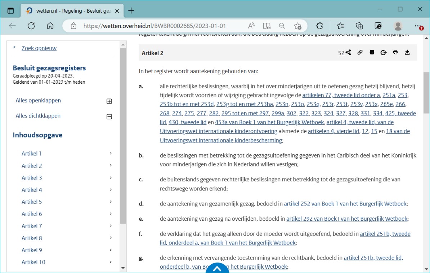This screenshot has width=430, height=273.
Task: Click Artikel 2 heading in content
Action: tap(152, 53)
